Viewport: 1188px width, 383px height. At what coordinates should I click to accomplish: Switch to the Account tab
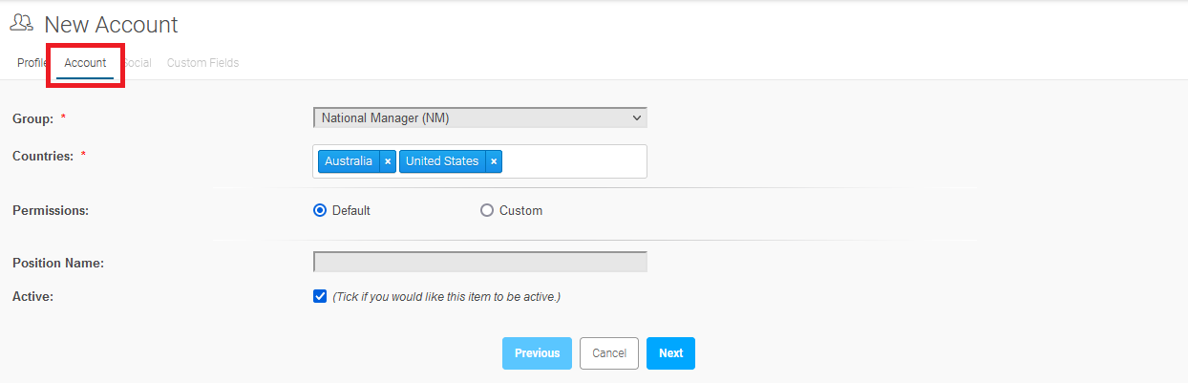(x=85, y=63)
